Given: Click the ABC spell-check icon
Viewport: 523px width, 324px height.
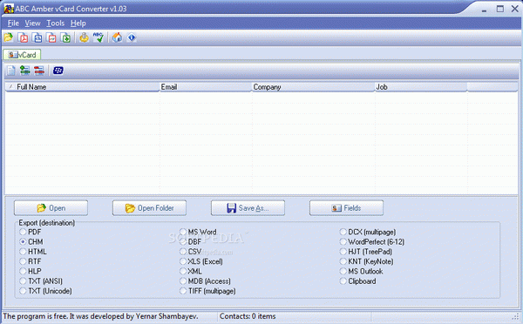Looking at the screenshot, I should tap(98, 37).
